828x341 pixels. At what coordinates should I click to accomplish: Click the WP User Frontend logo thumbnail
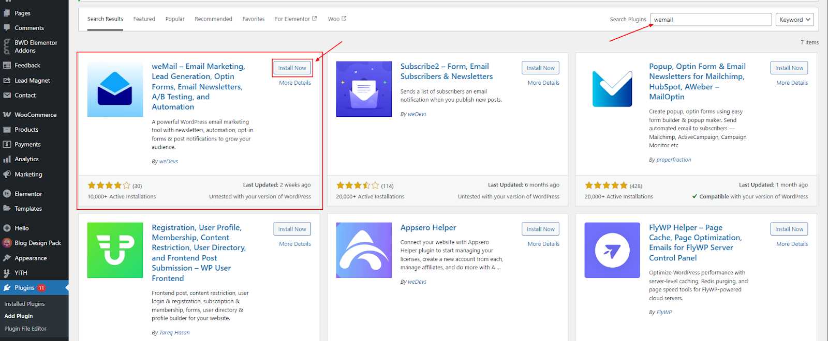[x=115, y=250]
